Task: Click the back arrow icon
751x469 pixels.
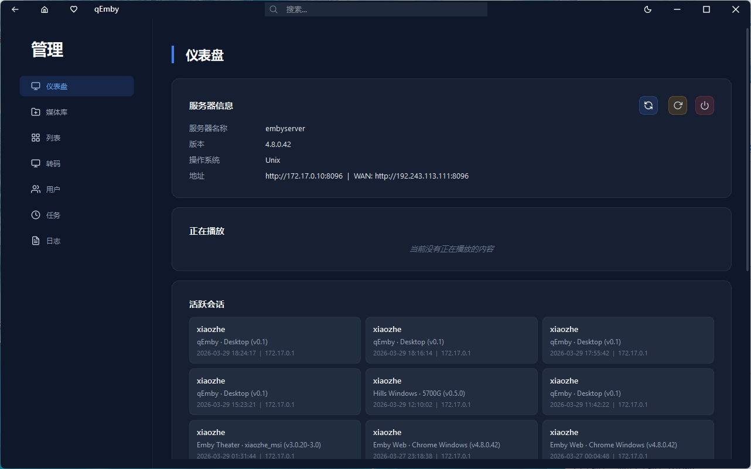Action: click(15, 9)
